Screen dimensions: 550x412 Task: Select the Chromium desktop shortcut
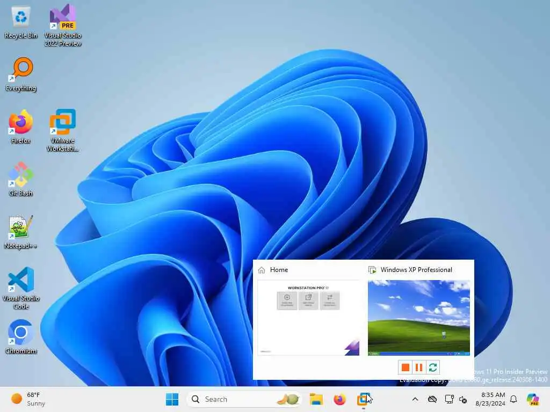pos(21,337)
